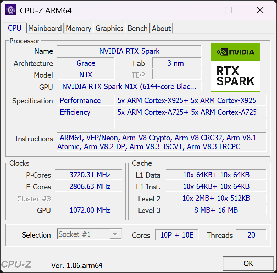Viewport: 277px width, 273px height.
Task: Click the Performance specification label
Action: click(x=86, y=100)
